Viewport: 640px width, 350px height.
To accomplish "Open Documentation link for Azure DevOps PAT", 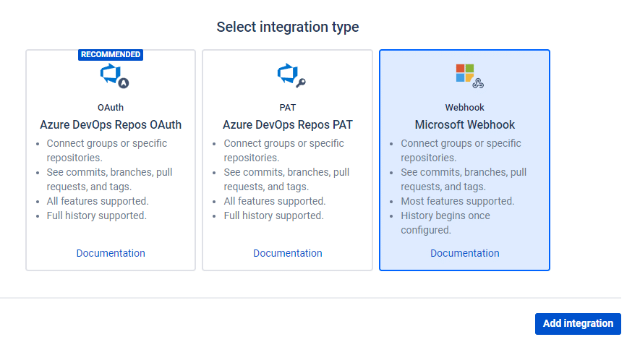I will [x=288, y=253].
